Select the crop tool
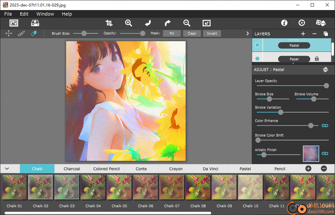Image resolution: width=335 pixels, height=215 pixels. (x=109, y=23)
